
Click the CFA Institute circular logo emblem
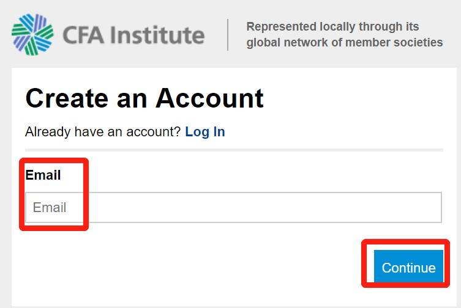(x=32, y=34)
